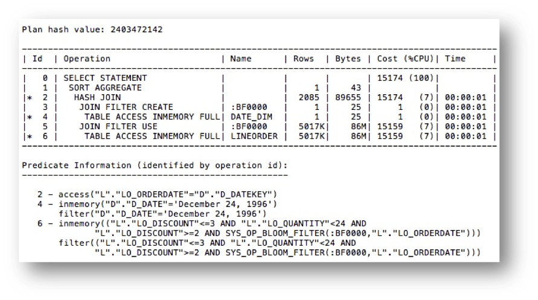Click the 86M bytes value in JOIN FILTER USE row
The image size is (538, 300).
pyautogui.click(x=358, y=127)
